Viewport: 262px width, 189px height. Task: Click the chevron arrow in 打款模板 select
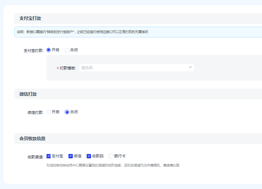(190, 67)
